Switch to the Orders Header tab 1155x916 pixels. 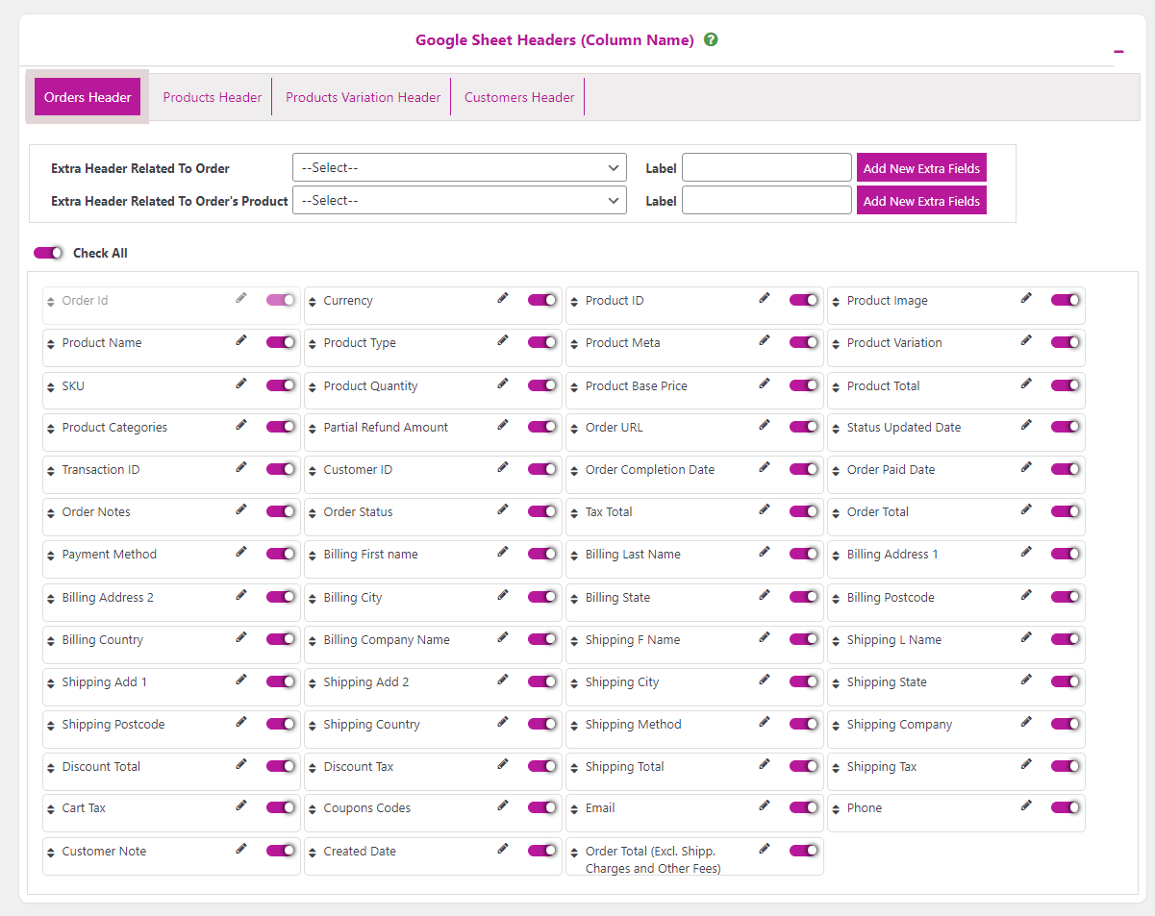coord(88,97)
